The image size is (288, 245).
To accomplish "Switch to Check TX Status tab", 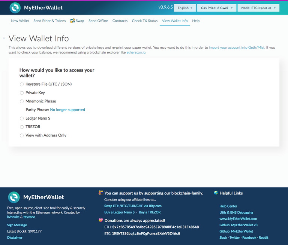I will coord(145,21).
